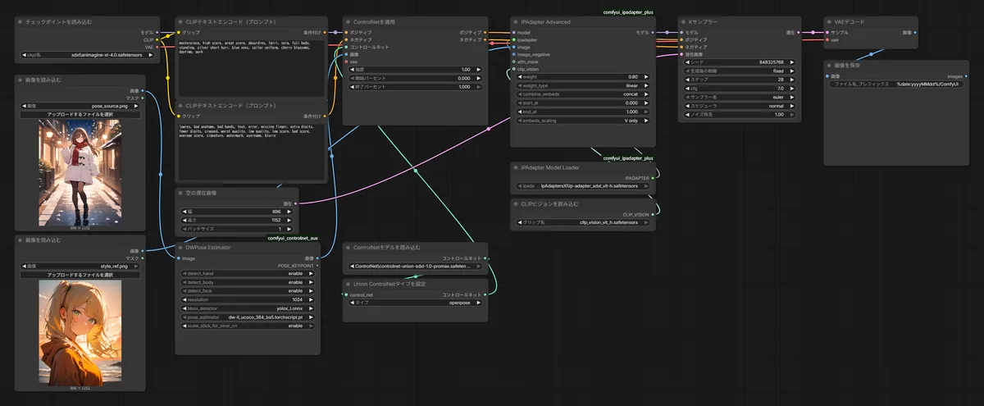Image resolution: width=984 pixels, height=406 pixels.
Task: Collapse the pose_source 画像を読み込む node dot
Action: [x=21, y=80]
